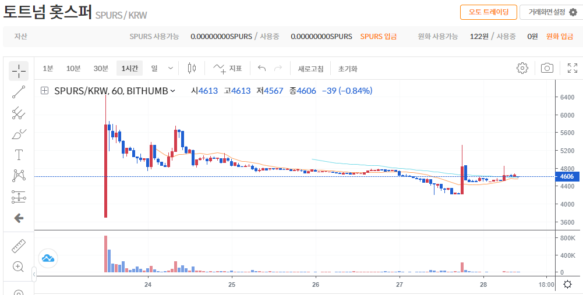Select the brush drawing tool
The image size is (583, 295).
coord(19,134)
